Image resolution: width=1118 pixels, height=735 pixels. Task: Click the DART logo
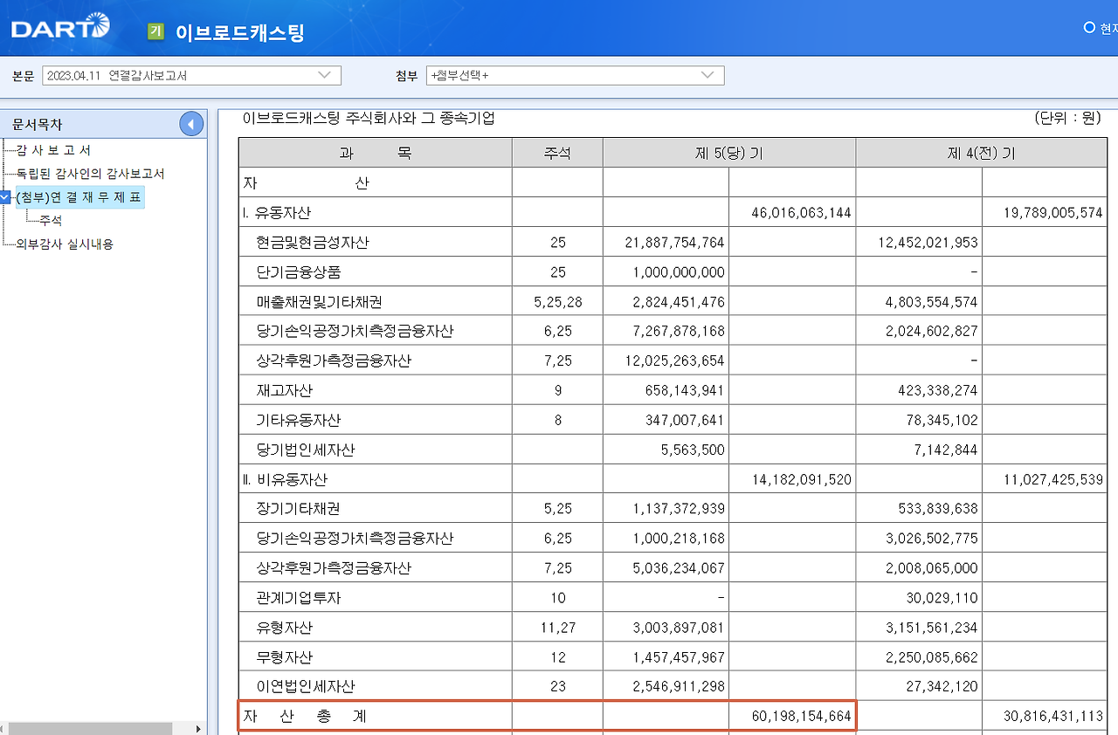coord(61,27)
